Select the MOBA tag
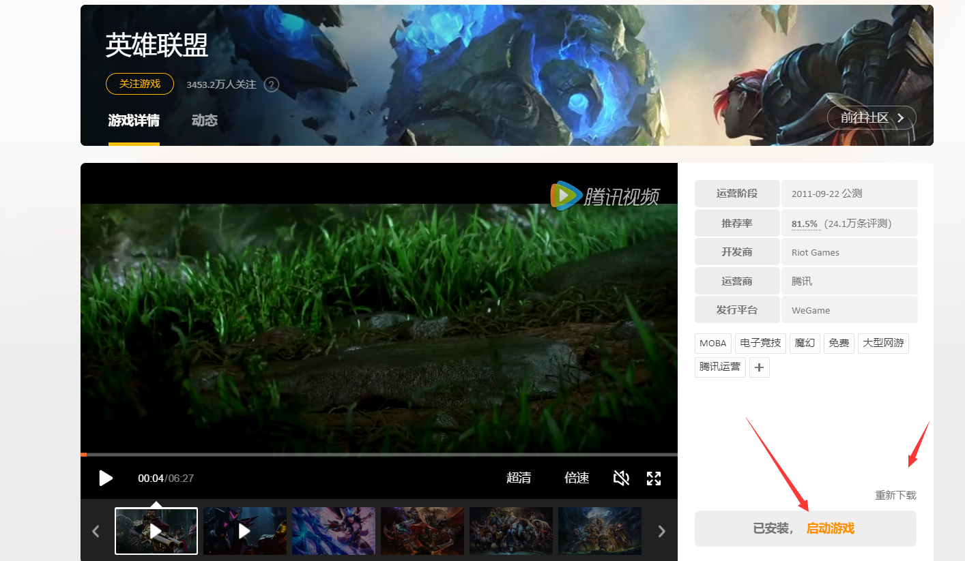Screen dimensions: 965x561 713,343
